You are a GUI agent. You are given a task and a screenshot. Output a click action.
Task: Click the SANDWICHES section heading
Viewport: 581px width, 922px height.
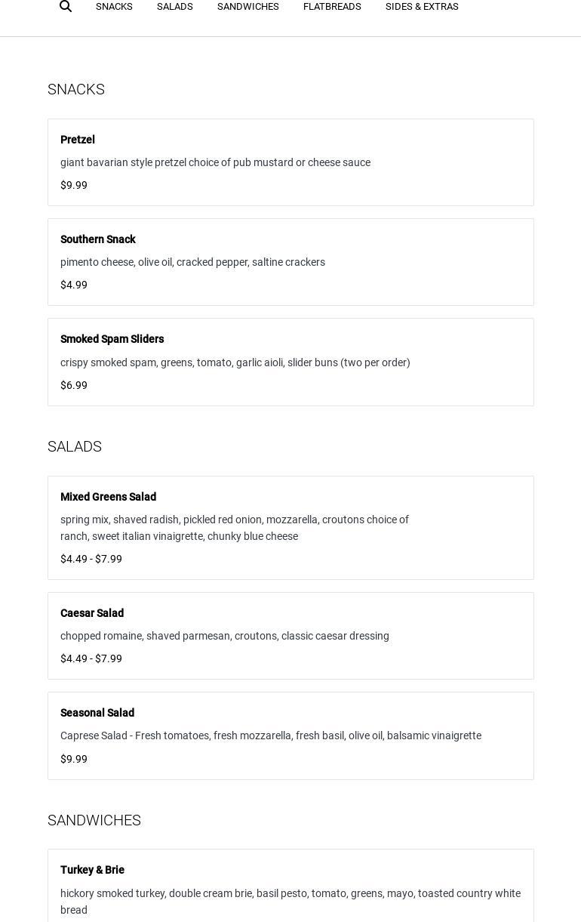[94, 820]
